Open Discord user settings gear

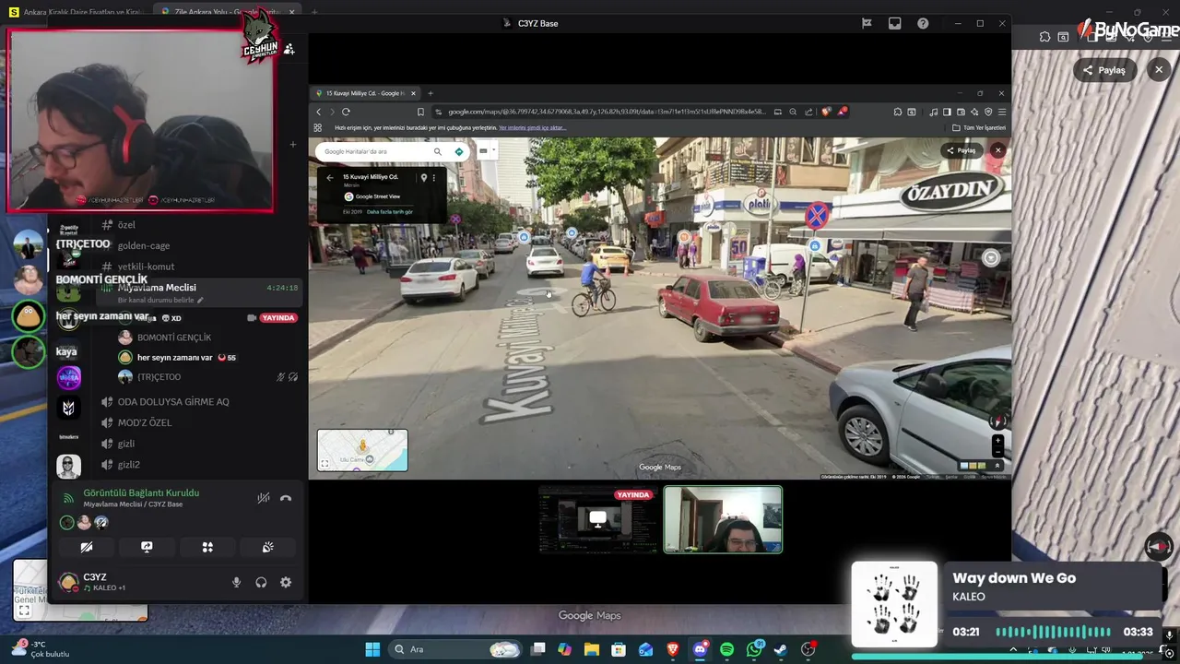[x=286, y=582]
